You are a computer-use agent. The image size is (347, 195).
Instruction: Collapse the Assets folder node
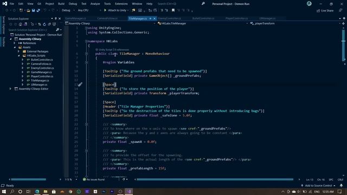click(15, 47)
